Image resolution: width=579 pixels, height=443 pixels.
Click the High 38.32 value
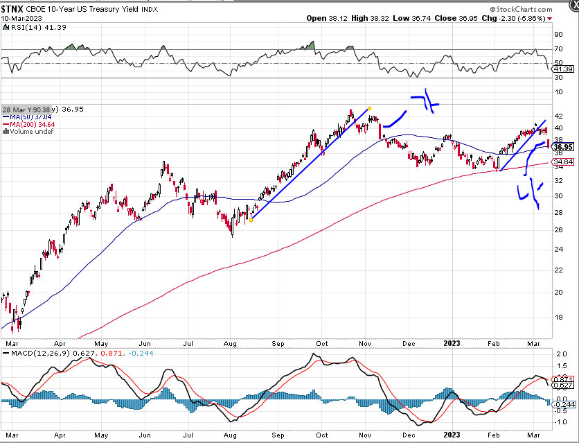point(370,18)
